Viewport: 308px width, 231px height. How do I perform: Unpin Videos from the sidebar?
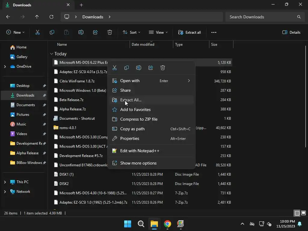click(45, 134)
